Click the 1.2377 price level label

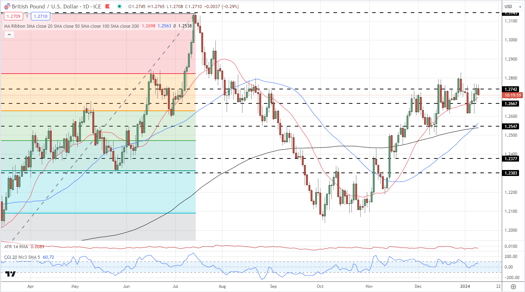click(x=511, y=159)
